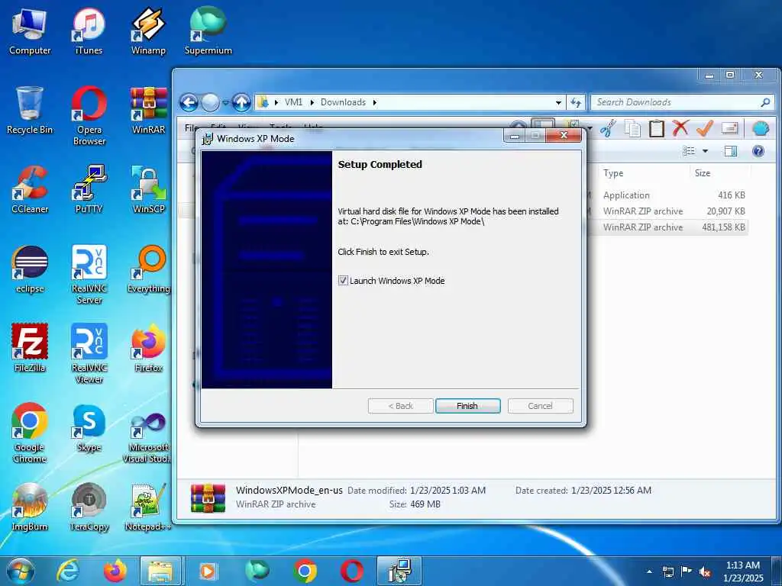Screen dimensions: 782x586
Task: Open Classic Shell settings shell icon
Action: pyautogui.click(x=761, y=128)
